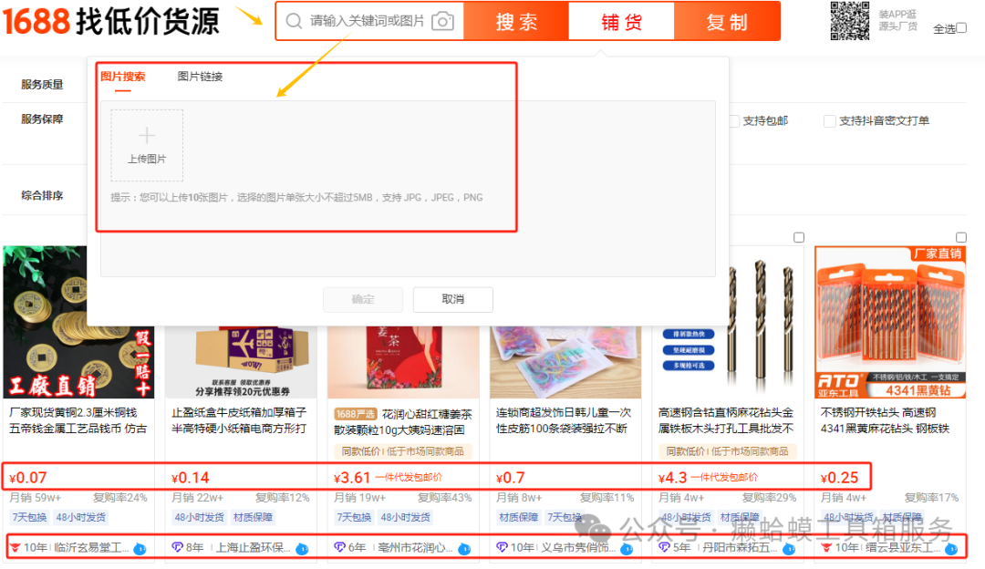985x569 pixels.
Task: Open the 五帝钱 copper coin product thumbnail
Action: pos(78,322)
